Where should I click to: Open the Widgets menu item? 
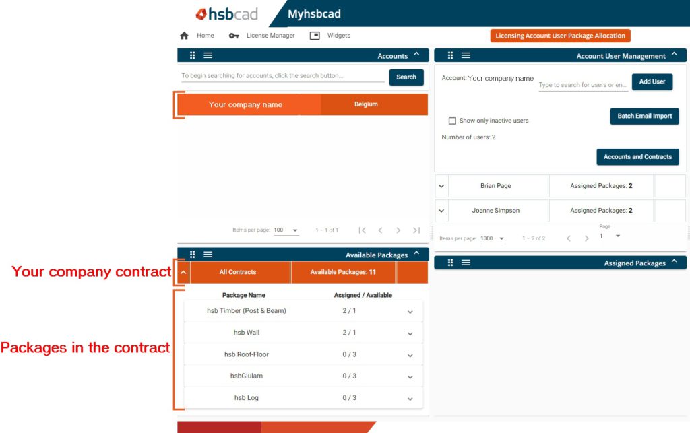339,36
